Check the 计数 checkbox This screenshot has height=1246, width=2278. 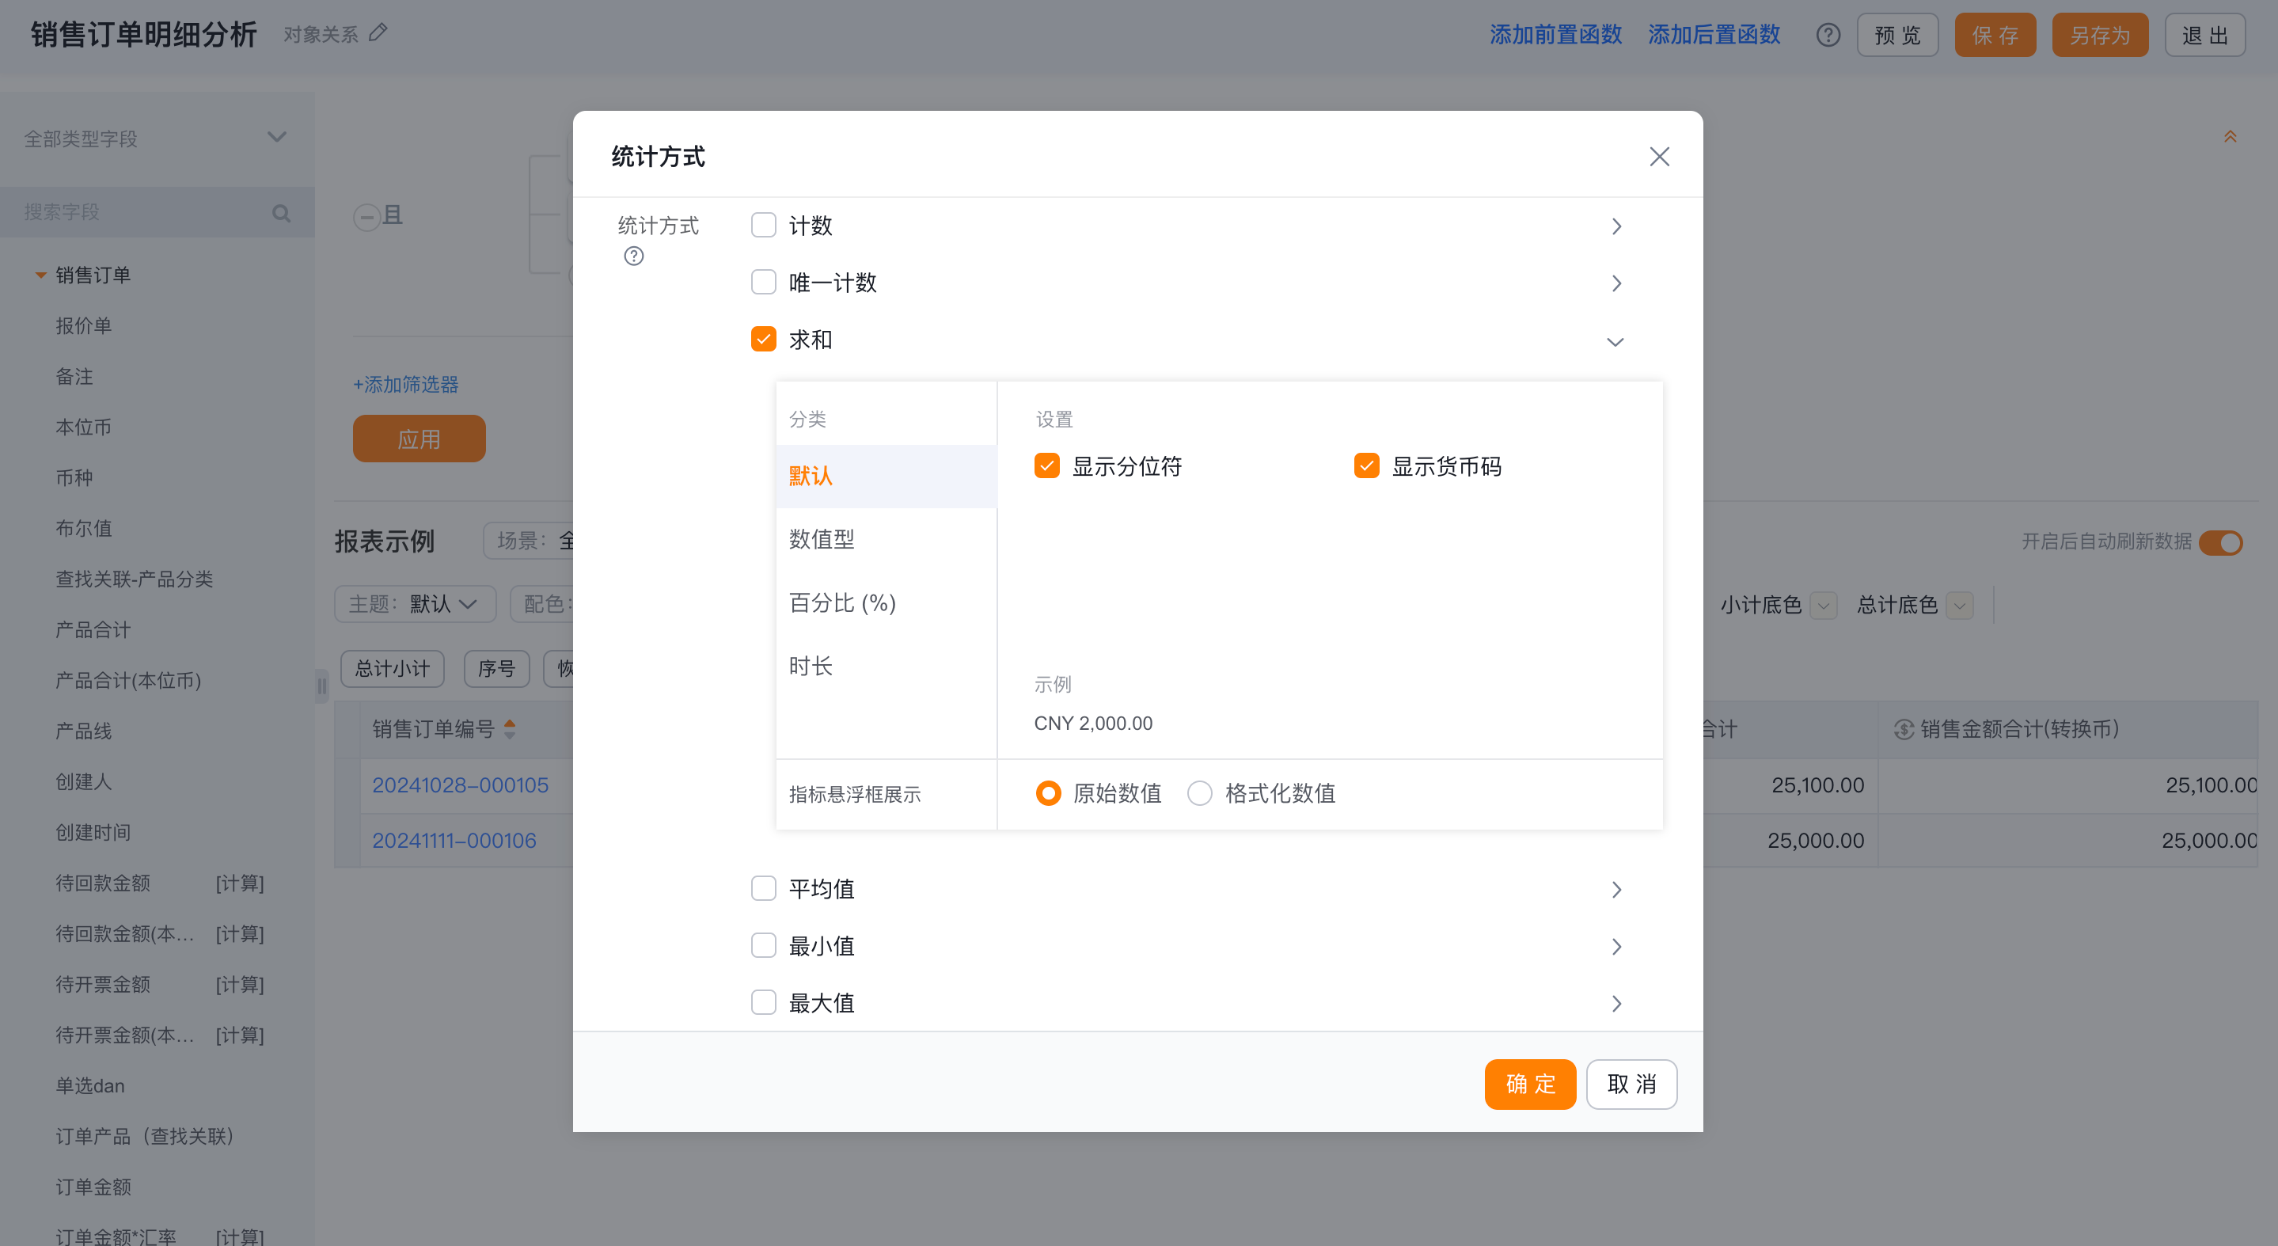tap(763, 226)
